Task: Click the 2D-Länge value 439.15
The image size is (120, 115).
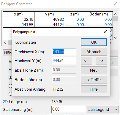Action: point(57,102)
